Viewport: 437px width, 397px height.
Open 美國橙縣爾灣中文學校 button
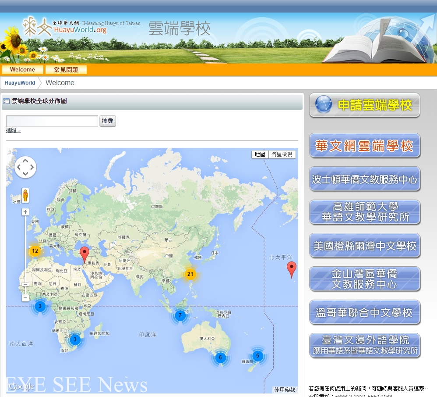coord(365,246)
